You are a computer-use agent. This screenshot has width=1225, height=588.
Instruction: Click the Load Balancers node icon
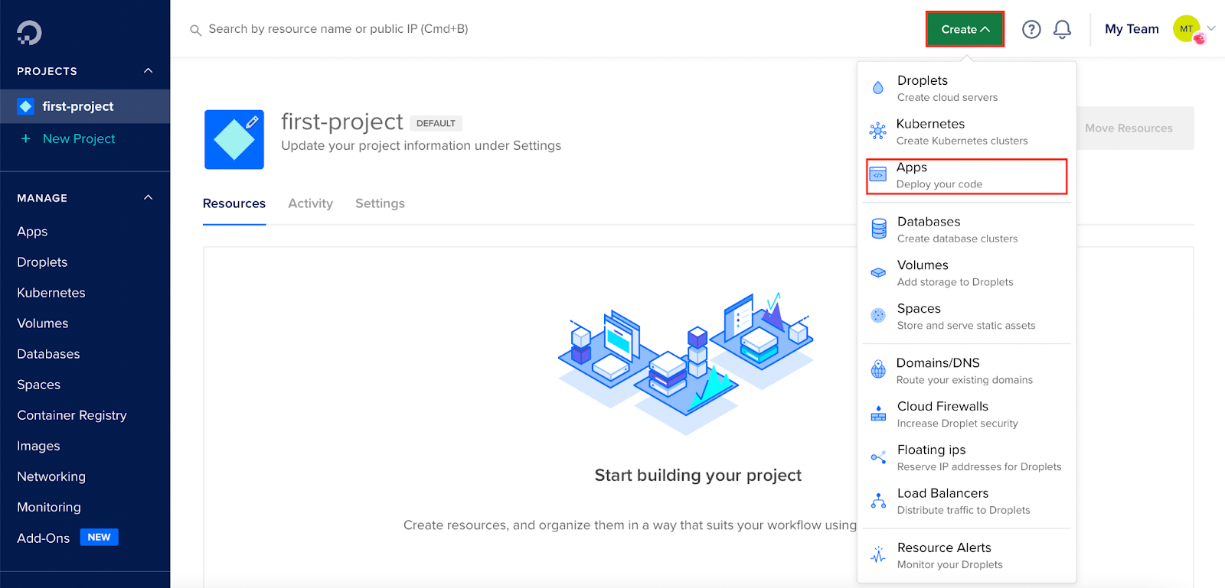tap(878, 501)
